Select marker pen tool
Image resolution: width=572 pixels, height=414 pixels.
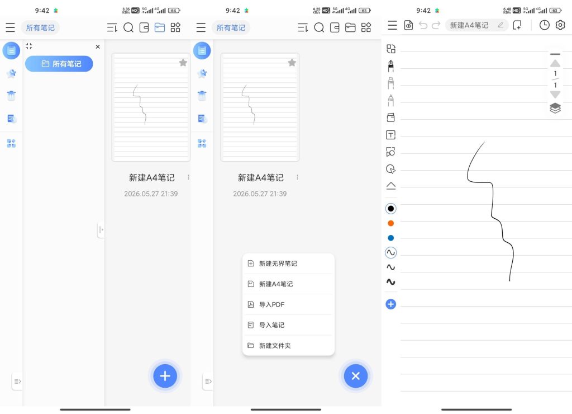tap(390, 83)
